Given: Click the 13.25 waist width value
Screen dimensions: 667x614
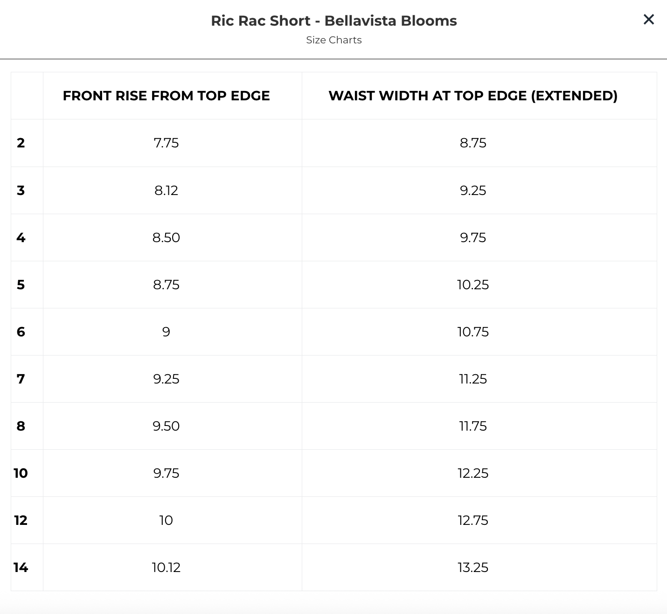Looking at the screenshot, I should [x=473, y=567].
